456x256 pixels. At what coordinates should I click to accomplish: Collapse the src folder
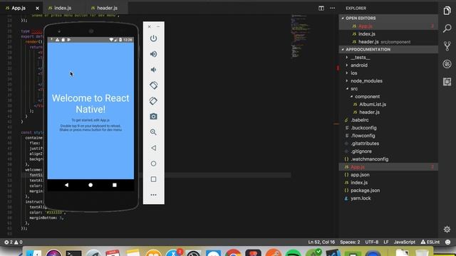(x=388, y=88)
